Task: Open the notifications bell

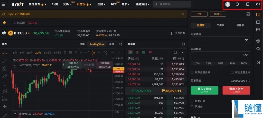Action: pyautogui.click(x=237, y=4)
